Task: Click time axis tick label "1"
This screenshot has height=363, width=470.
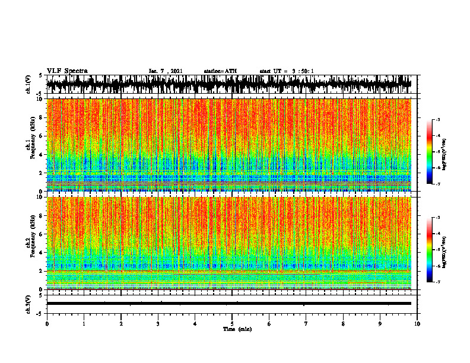Action: (84, 324)
